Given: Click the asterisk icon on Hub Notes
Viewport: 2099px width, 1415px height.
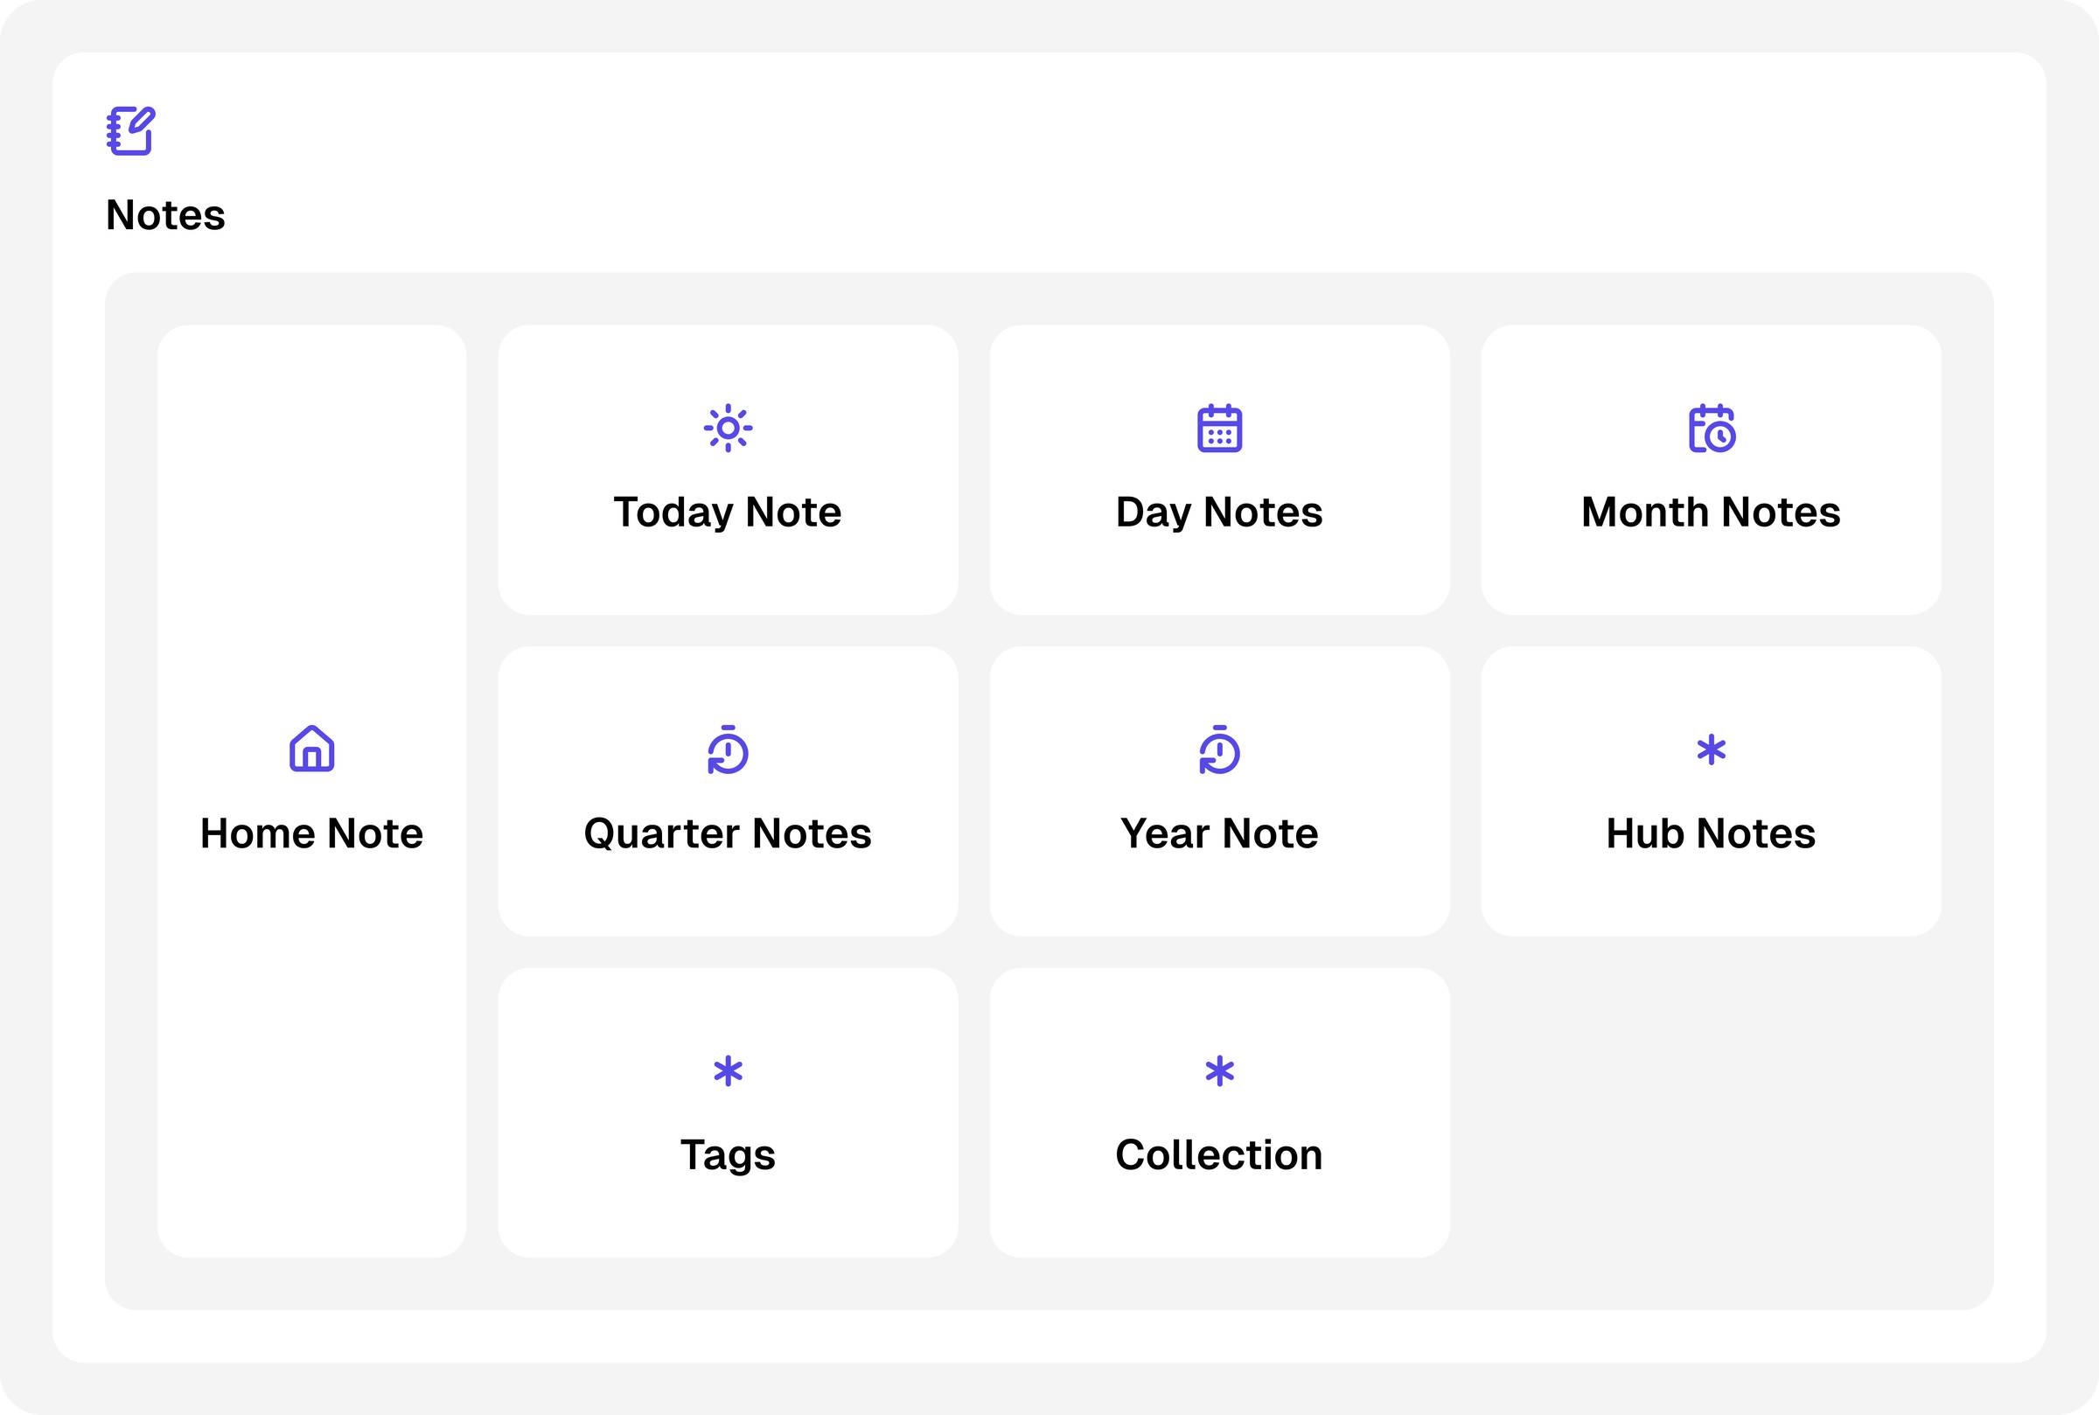Looking at the screenshot, I should pyautogui.click(x=1711, y=749).
